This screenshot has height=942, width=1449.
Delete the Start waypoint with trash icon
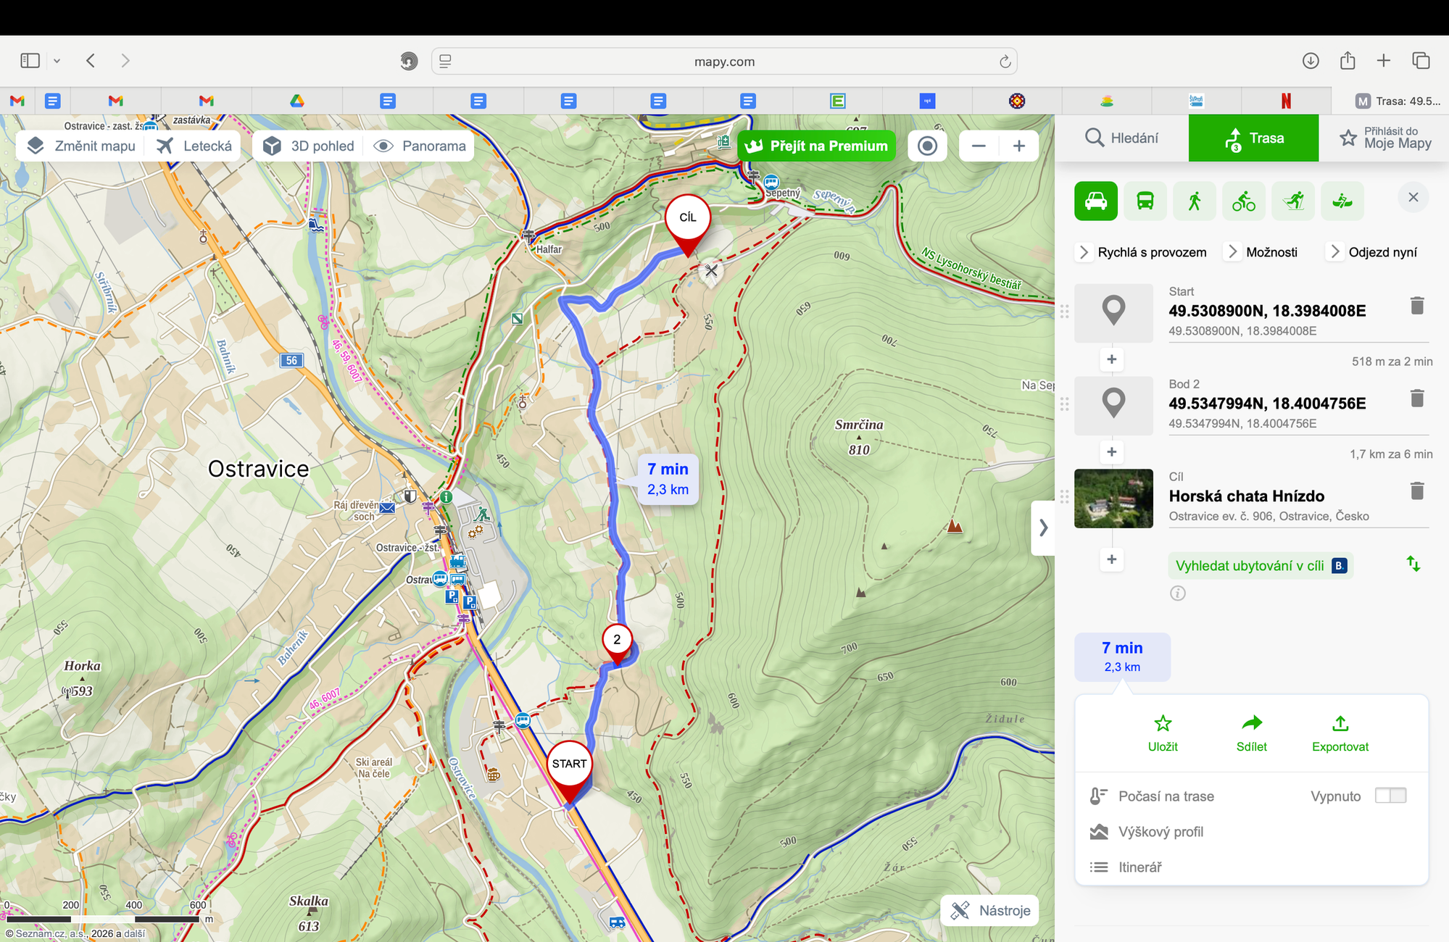click(x=1417, y=306)
